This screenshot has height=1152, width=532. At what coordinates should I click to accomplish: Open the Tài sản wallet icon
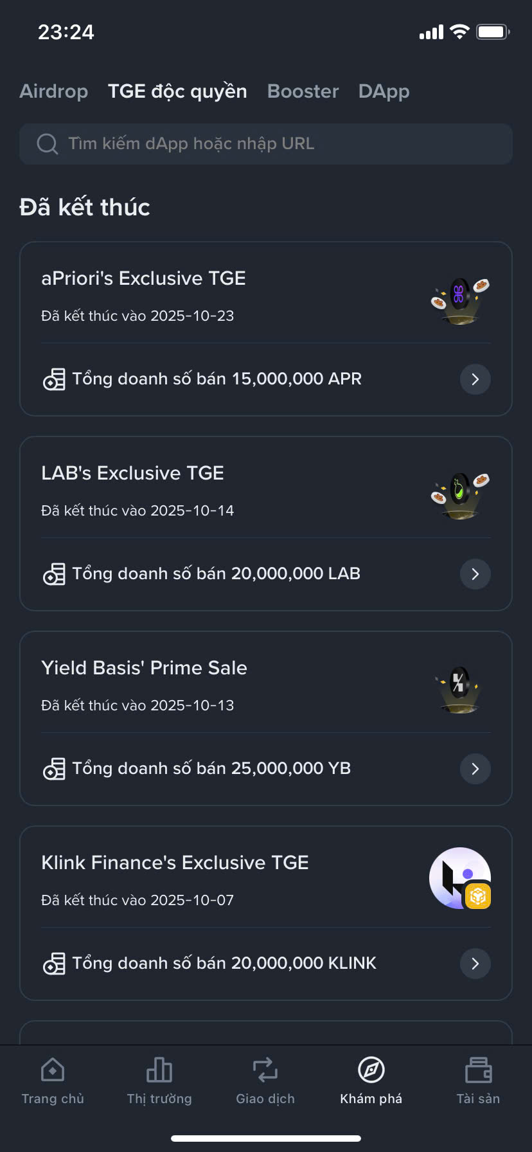[x=478, y=1070]
